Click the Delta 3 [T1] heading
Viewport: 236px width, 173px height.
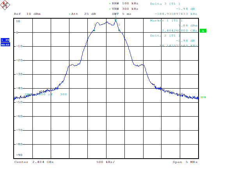(165, 4)
